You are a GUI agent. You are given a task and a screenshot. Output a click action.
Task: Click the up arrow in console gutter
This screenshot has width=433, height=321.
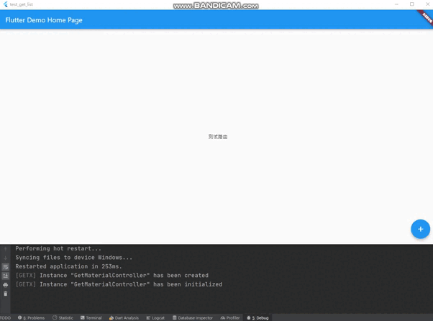coord(5,248)
